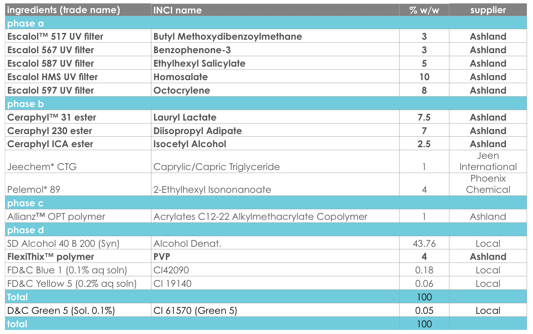Click the 'INCI name' column header

coord(275,10)
